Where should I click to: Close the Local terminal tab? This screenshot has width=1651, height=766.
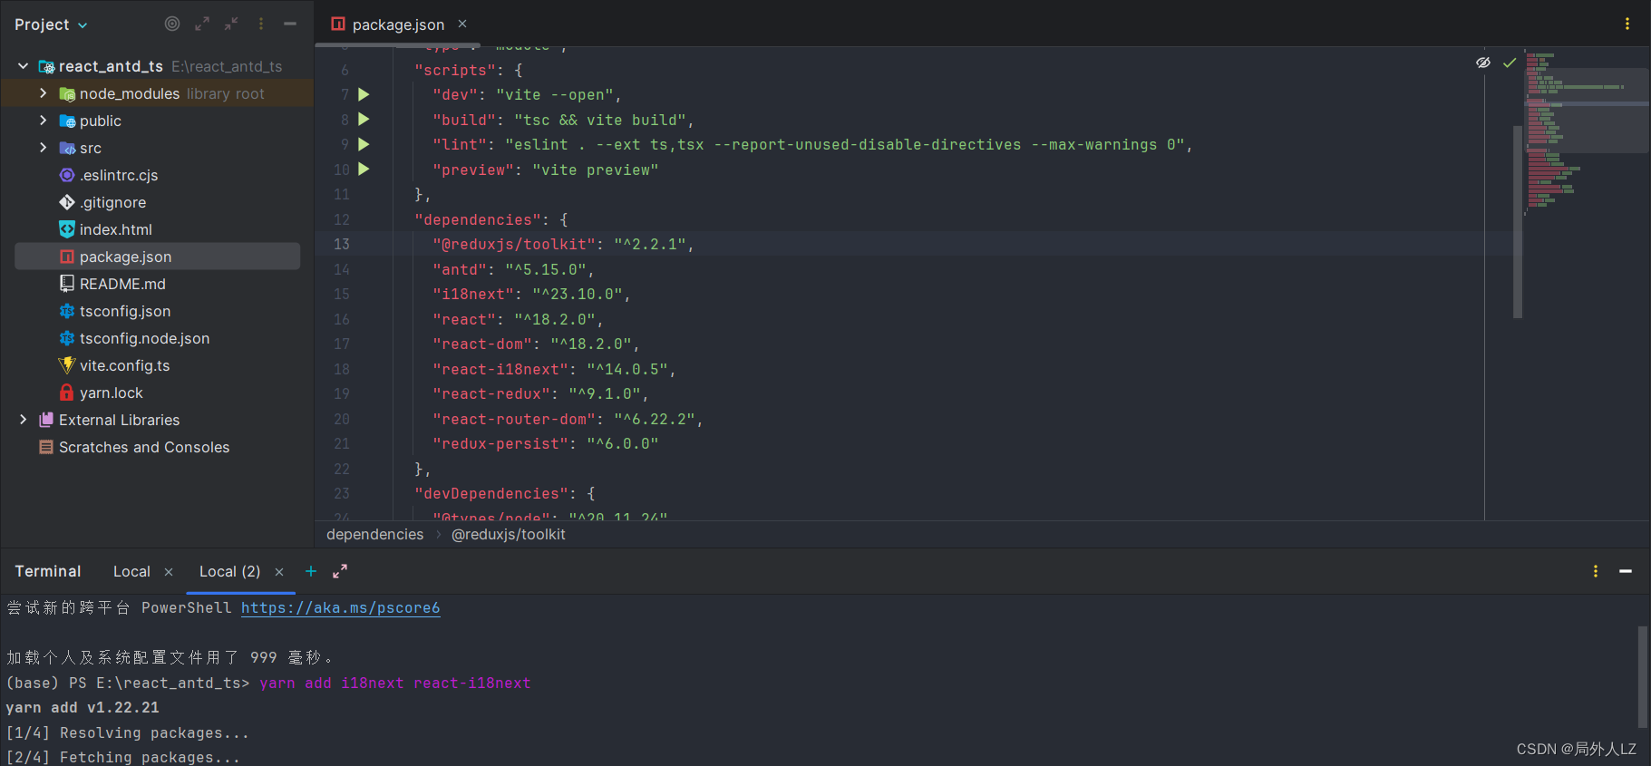[169, 572]
